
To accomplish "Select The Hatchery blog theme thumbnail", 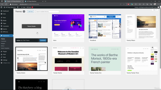I will coord(31,84).
